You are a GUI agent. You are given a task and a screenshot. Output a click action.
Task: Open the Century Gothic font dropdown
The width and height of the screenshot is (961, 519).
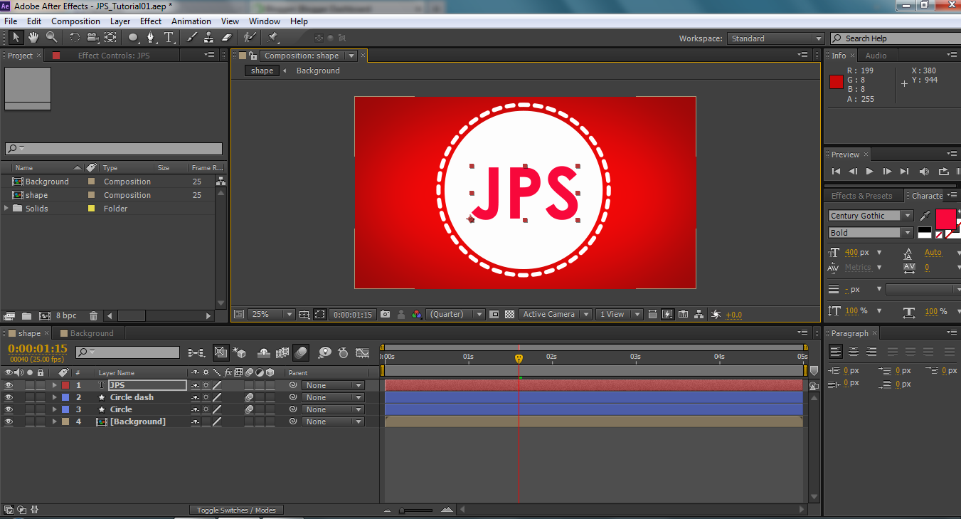coord(871,216)
